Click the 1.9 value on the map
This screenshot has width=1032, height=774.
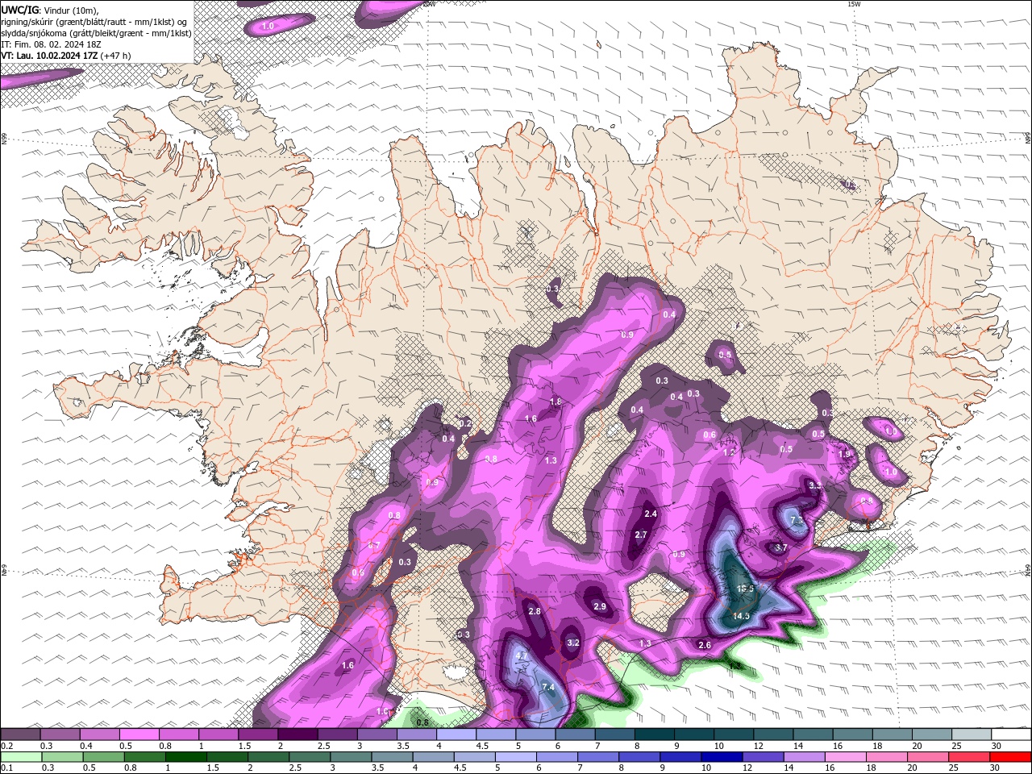click(844, 455)
